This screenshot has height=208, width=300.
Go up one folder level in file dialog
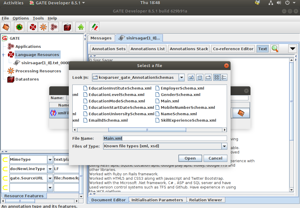(191, 77)
